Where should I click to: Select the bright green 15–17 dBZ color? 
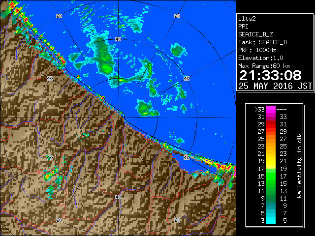click(271, 176)
